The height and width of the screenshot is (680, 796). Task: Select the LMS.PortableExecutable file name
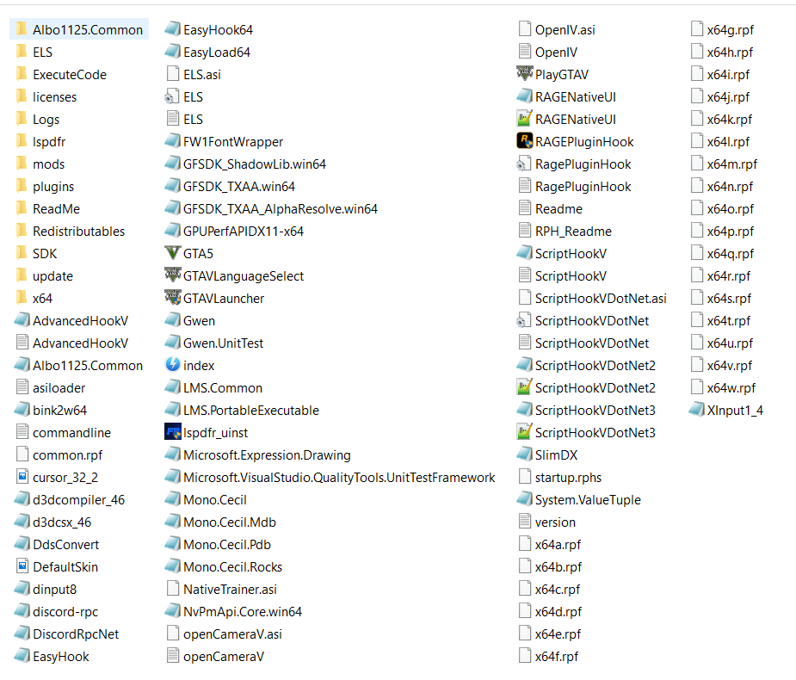[x=250, y=411]
